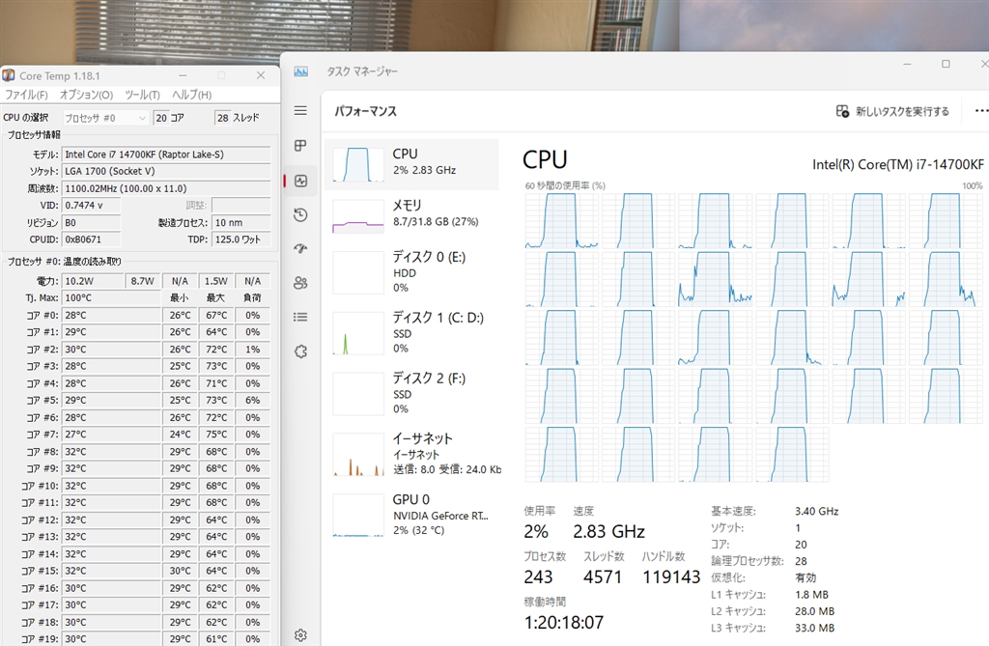Screen dimensions: 989x646
Task: Click 125.0 ワット TDP value
Action: coord(241,239)
